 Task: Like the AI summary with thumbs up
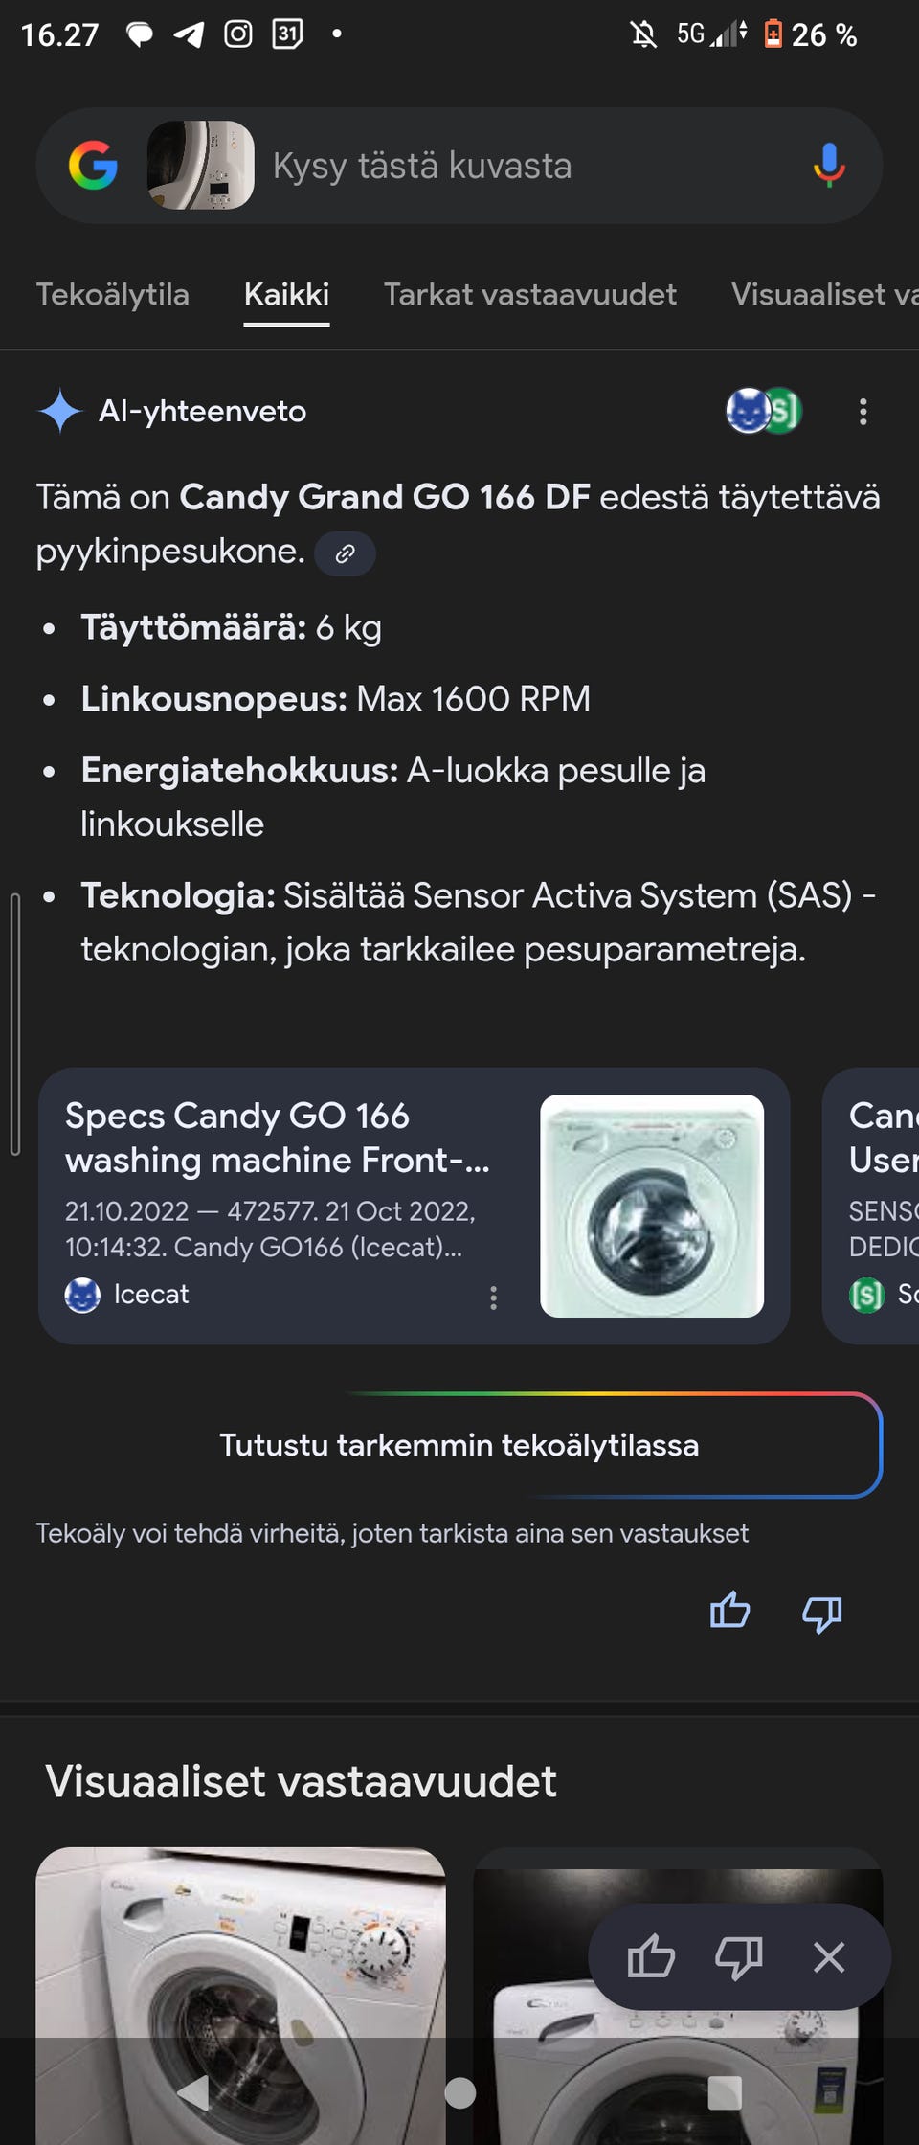729,1611
